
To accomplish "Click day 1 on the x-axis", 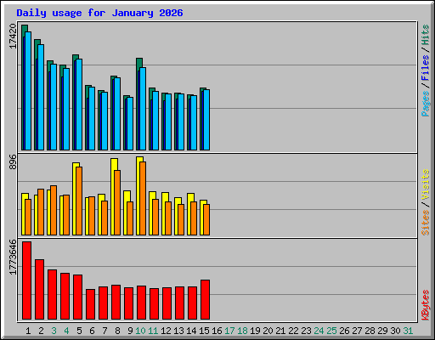I will 28,331.
